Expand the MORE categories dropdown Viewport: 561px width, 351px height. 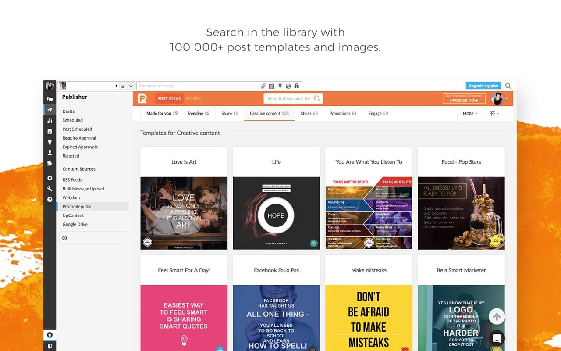pyautogui.click(x=470, y=114)
